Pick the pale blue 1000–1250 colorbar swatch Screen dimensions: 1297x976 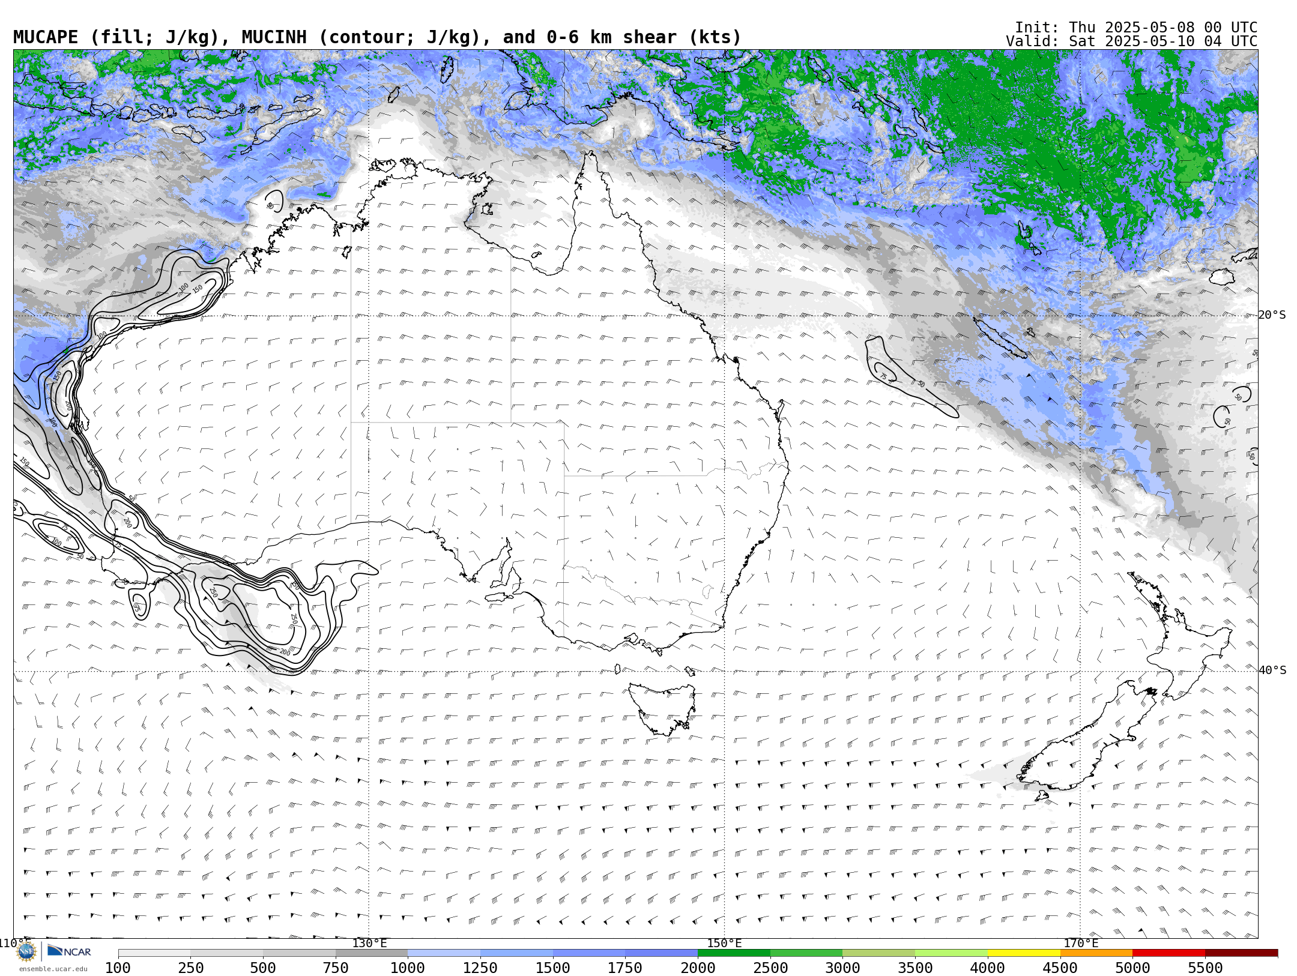tap(444, 953)
